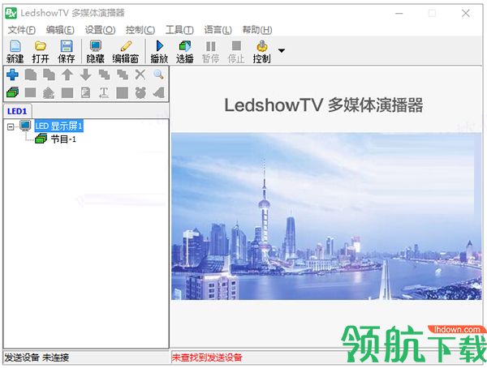Screen dimensions: 487x368
Task: Open the 编辑(E) menu
Action: (x=60, y=30)
